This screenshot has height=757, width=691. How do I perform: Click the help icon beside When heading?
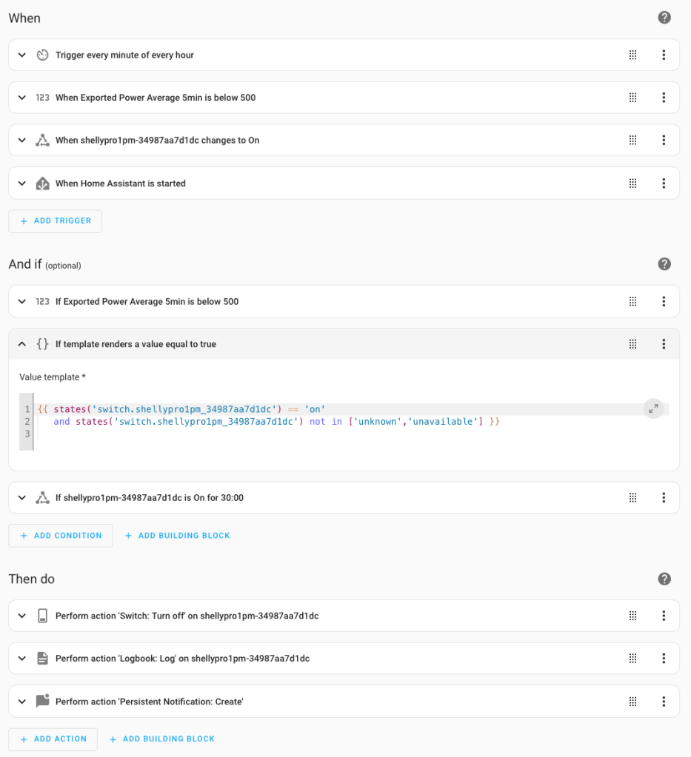(664, 18)
